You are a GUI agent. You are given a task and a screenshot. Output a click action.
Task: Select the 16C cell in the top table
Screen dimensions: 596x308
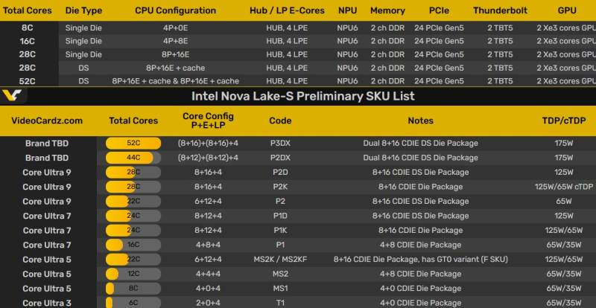pos(28,41)
